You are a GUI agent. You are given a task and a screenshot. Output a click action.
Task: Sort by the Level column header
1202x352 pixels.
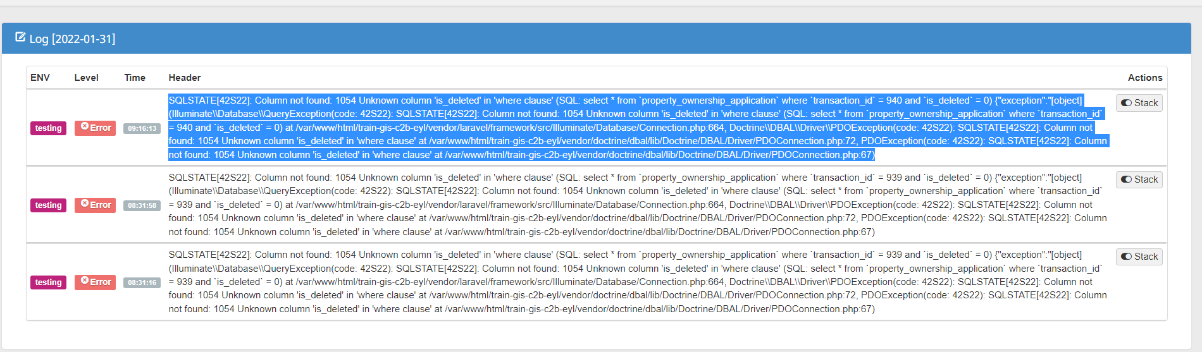pyautogui.click(x=86, y=78)
